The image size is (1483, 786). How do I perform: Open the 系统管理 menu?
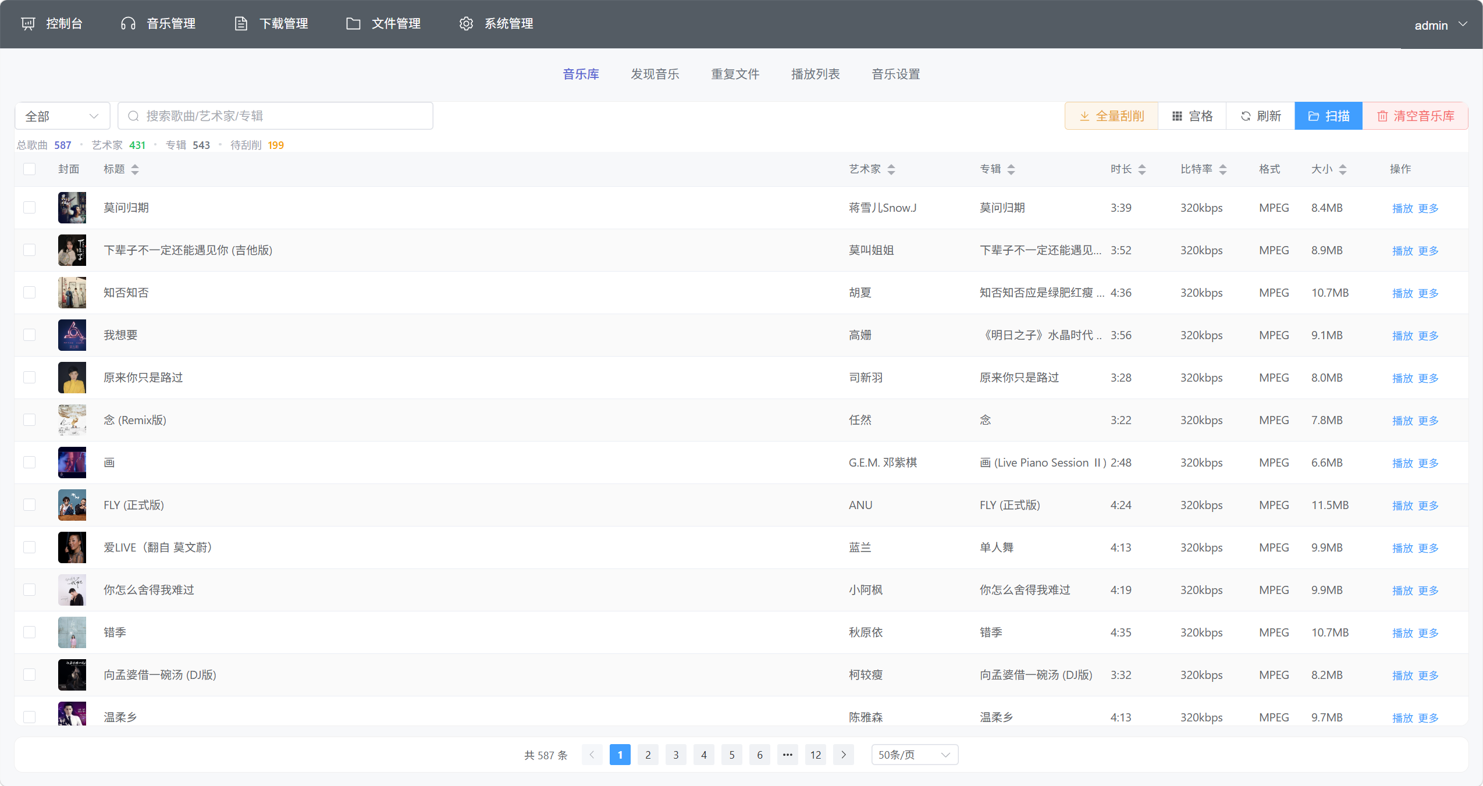[496, 24]
